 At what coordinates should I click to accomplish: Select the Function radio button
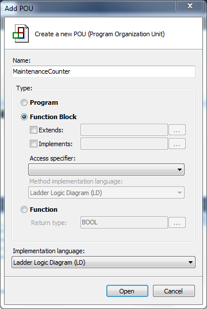[x=24, y=209]
